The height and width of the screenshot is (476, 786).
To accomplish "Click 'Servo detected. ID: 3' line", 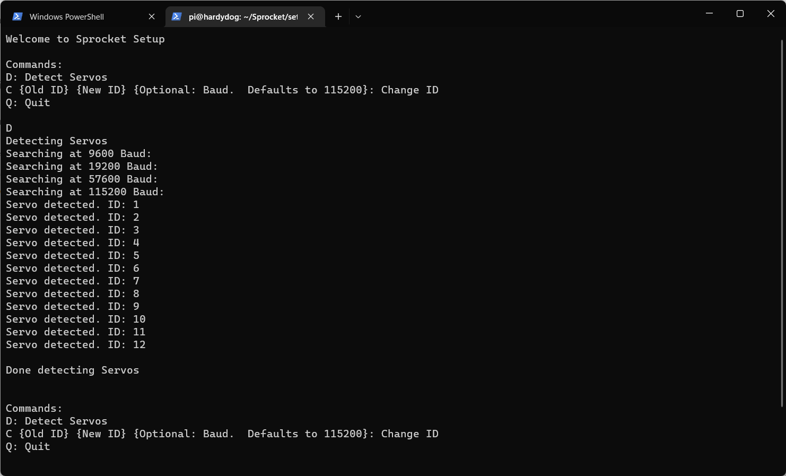I will coord(73,230).
